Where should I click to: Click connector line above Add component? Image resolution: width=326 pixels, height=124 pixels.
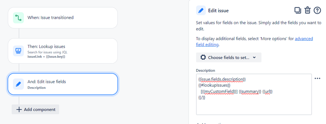(x=19, y=100)
